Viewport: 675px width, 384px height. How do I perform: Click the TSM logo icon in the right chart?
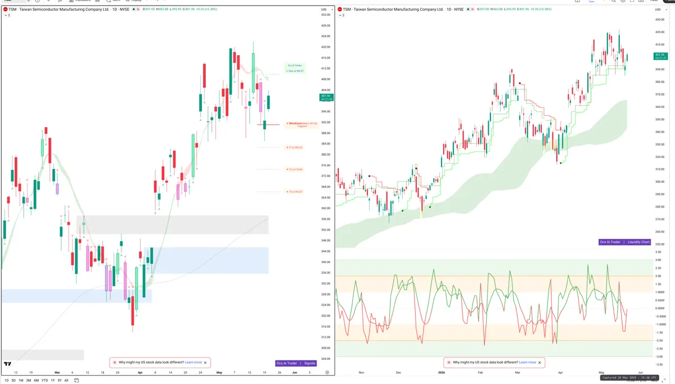(340, 10)
